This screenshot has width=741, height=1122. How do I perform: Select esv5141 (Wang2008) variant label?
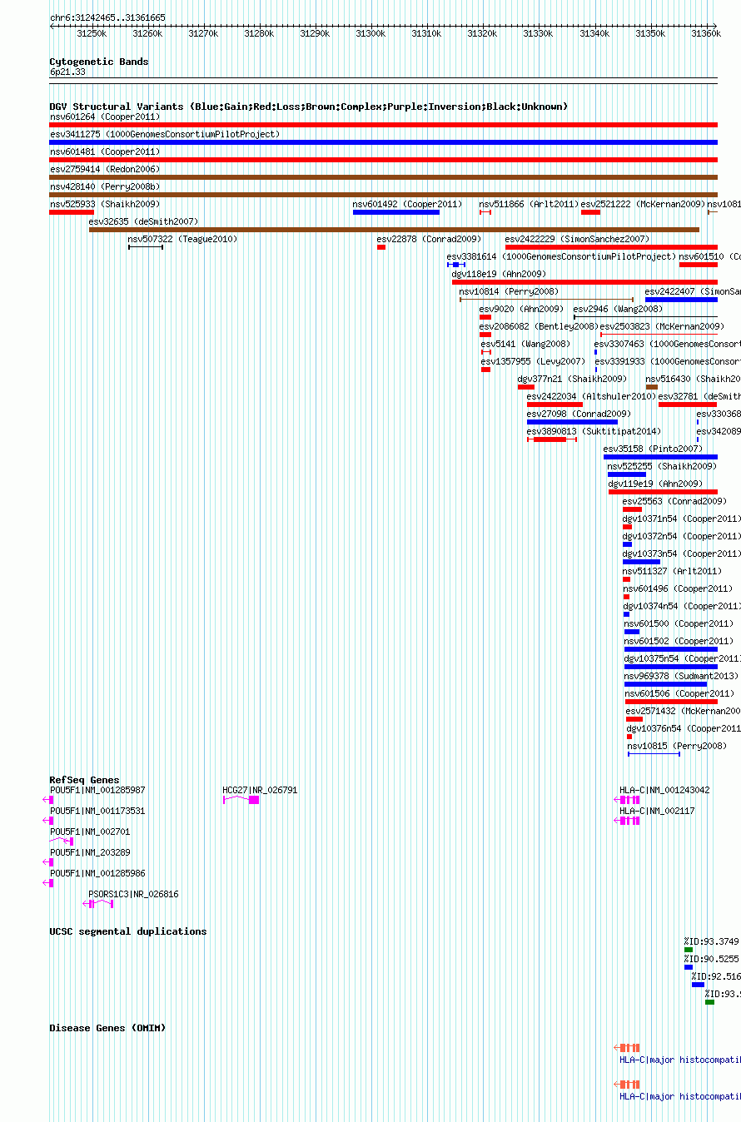coord(525,344)
